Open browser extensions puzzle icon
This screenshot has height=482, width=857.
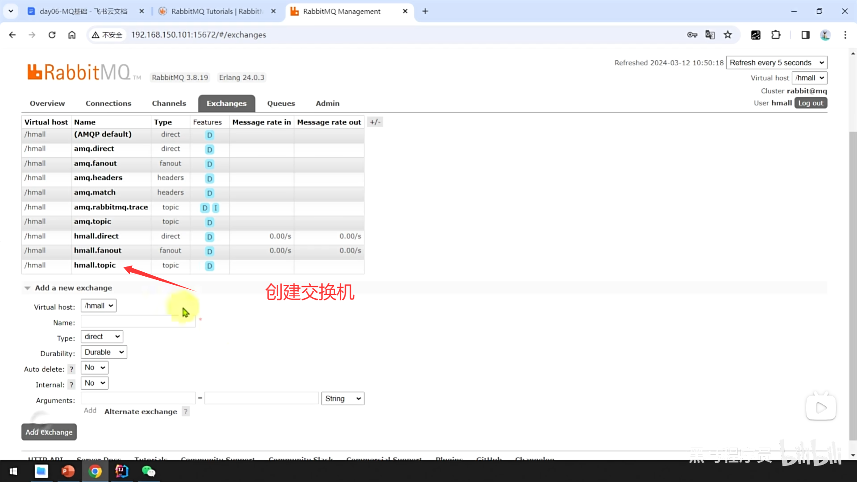coord(776,35)
